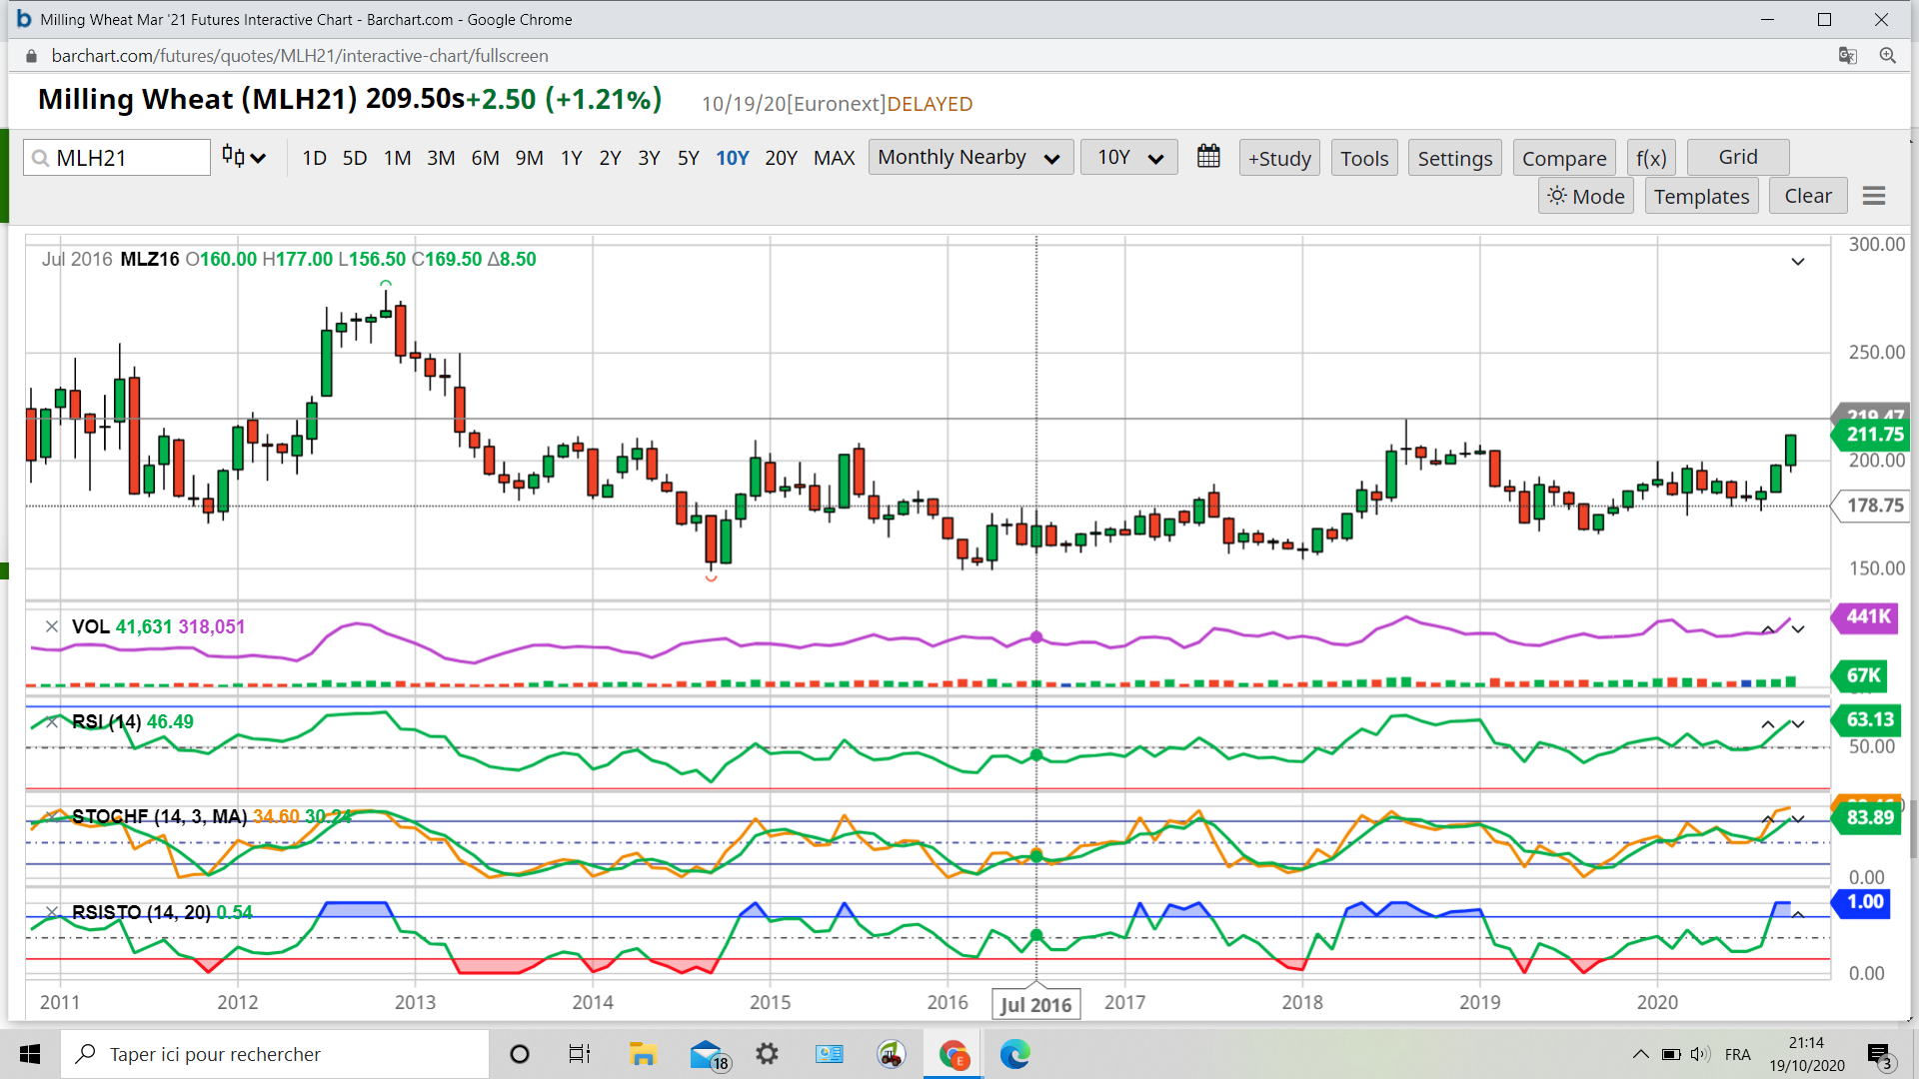Open the Templates button
The image size is (1919, 1079).
pyautogui.click(x=1701, y=197)
